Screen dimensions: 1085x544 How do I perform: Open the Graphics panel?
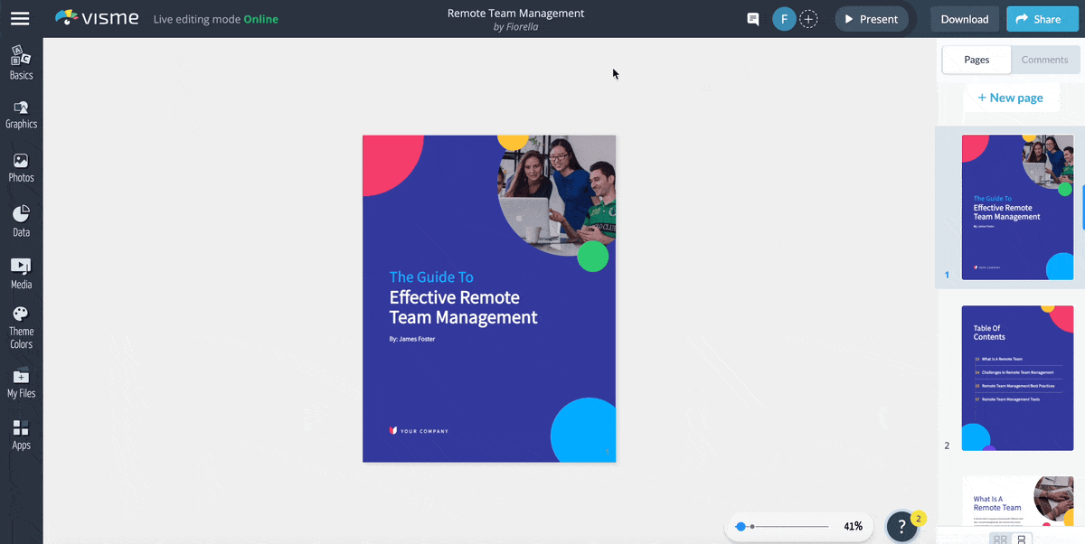(21, 115)
